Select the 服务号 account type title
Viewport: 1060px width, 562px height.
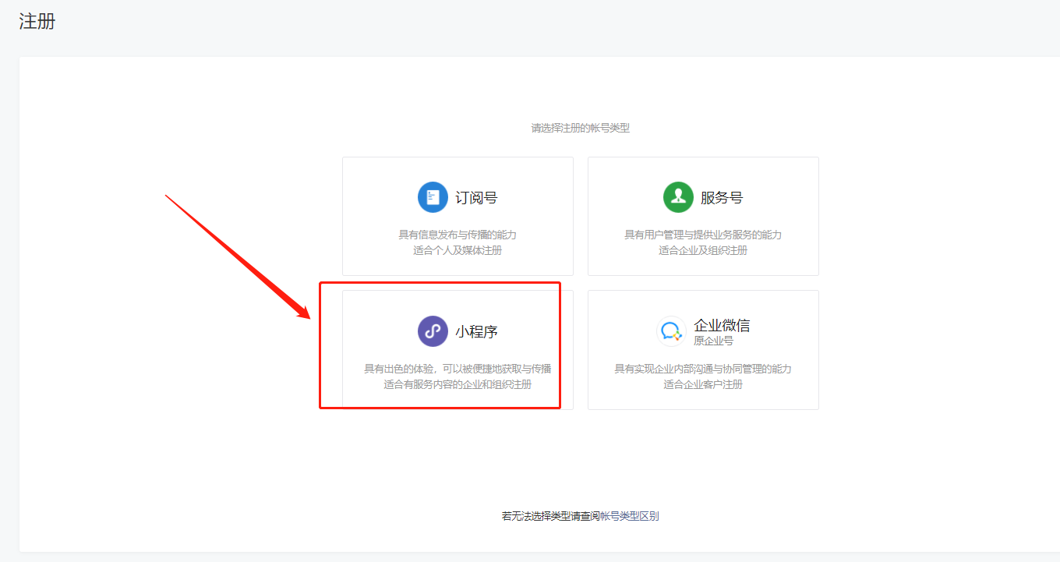[x=722, y=198]
